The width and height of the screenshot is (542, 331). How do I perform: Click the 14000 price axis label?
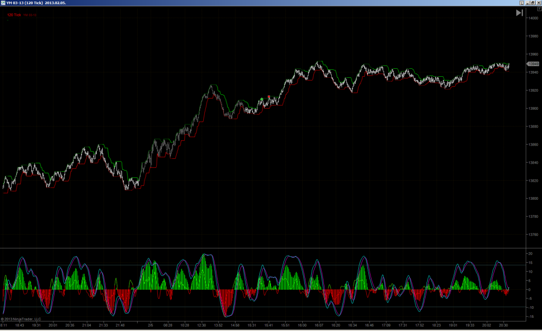[534, 19]
